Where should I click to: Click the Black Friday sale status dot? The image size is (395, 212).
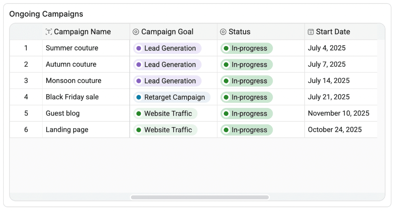226,97
